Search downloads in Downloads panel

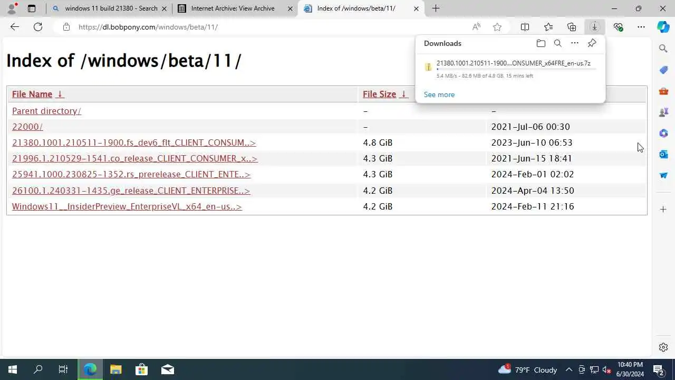(x=557, y=43)
